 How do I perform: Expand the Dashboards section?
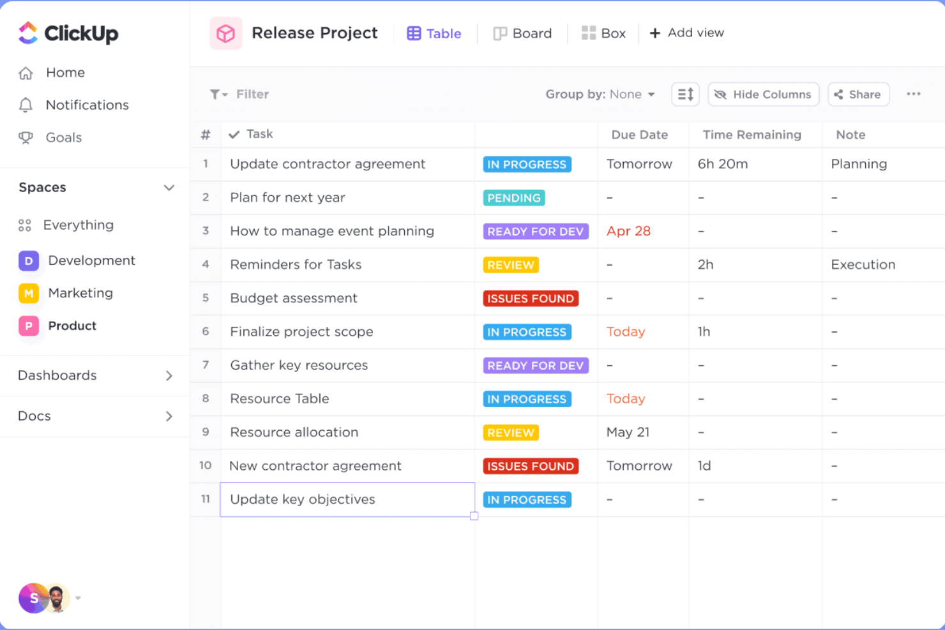pos(169,375)
